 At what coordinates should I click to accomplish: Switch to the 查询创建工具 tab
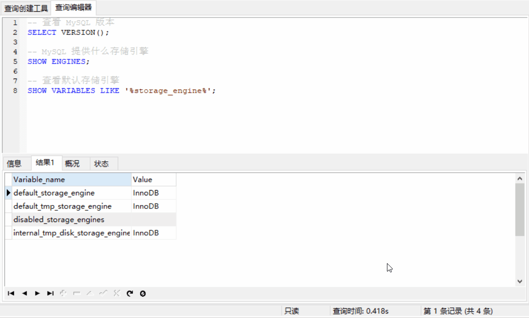(26, 8)
